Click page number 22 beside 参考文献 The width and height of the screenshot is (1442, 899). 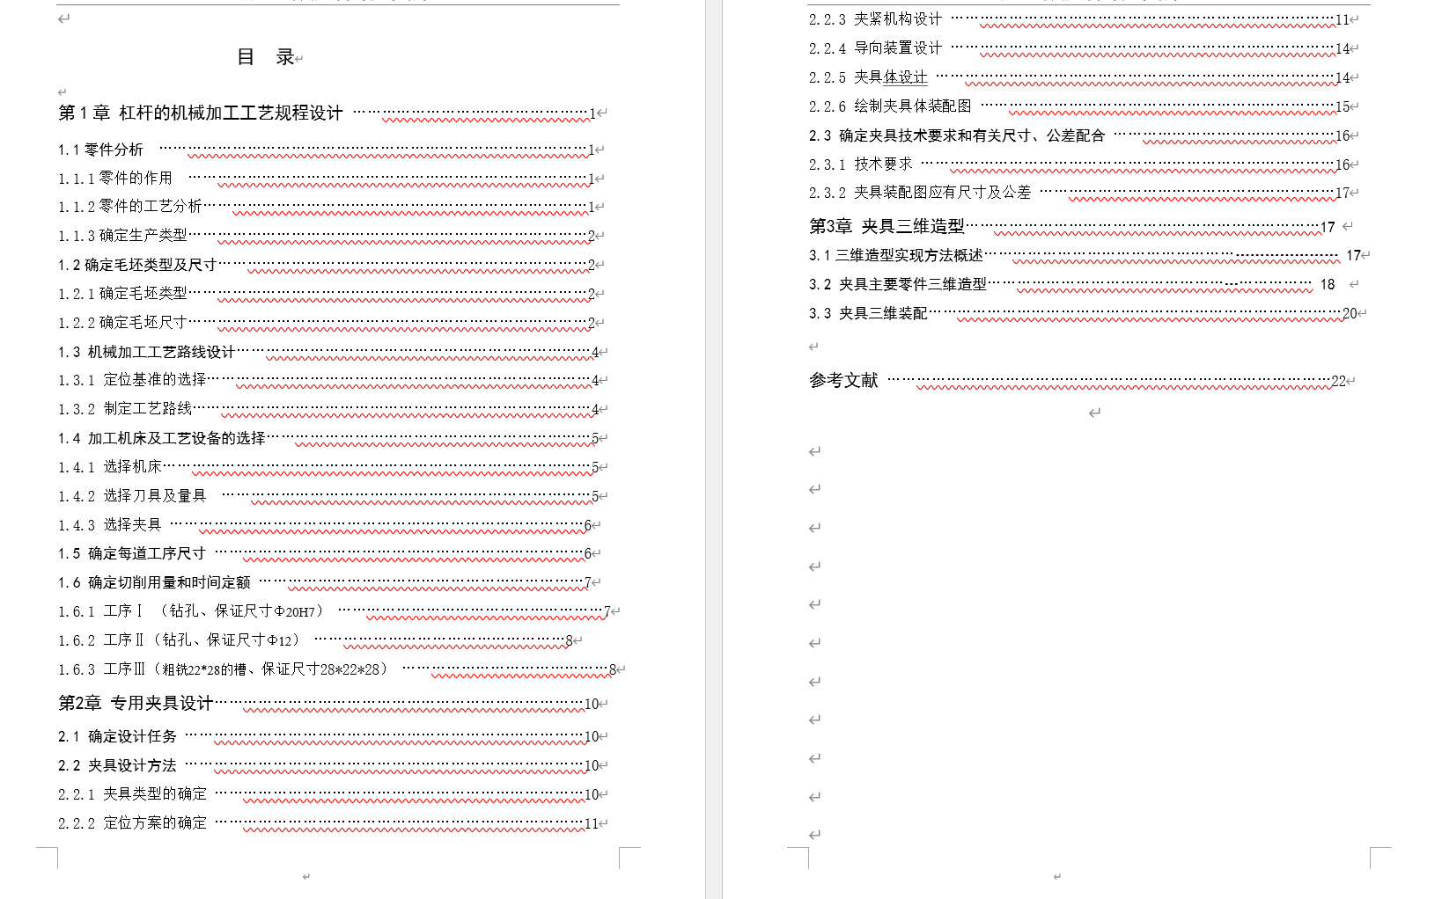click(x=1338, y=381)
